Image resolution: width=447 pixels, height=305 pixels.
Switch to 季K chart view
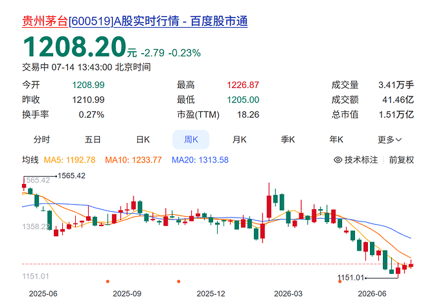tap(288, 140)
